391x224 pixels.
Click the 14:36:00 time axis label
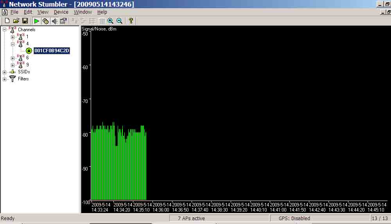point(161,210)
